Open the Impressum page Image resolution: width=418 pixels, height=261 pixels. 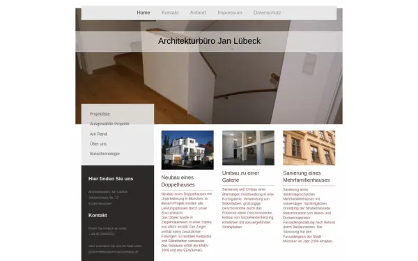(229, 13)
